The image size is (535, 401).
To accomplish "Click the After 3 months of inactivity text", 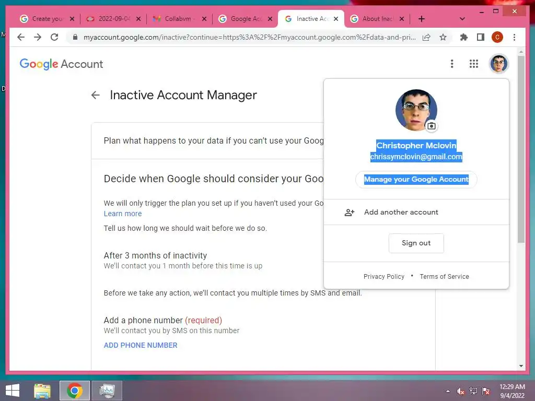I will (155, 255).
